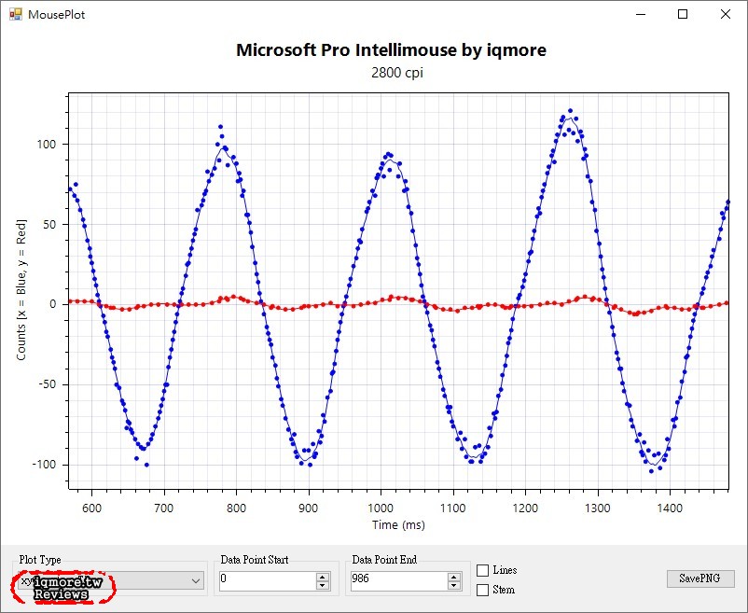Increase Data Point End with up arrow
Screen dimensions: 748x613
(454, 577)
